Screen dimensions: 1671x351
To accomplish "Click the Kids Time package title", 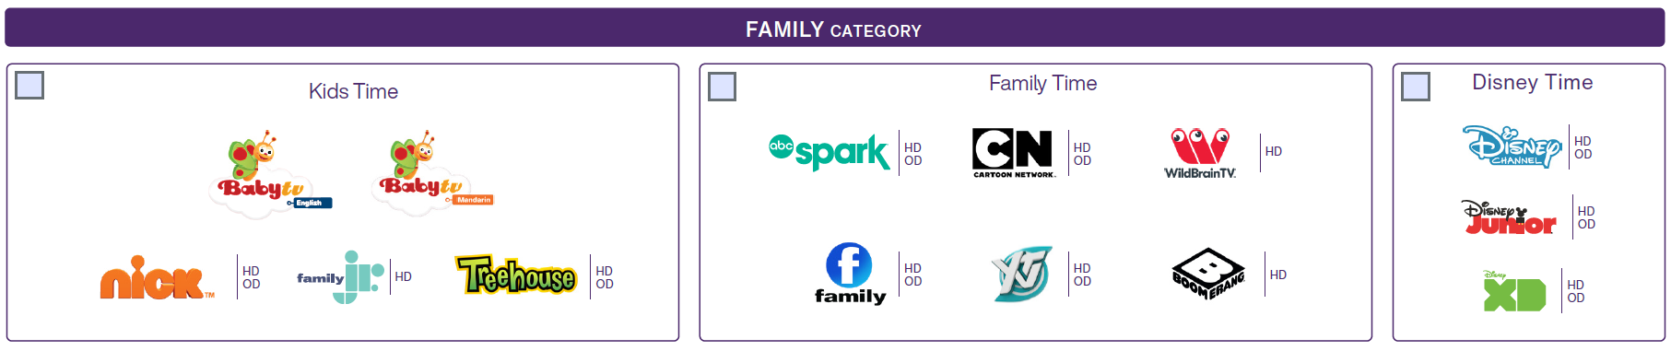I will [x=353, y=91].
